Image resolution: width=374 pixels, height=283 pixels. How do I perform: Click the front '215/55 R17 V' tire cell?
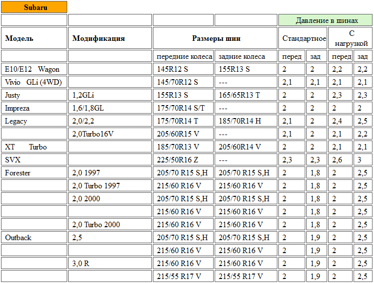coord(183,277)
